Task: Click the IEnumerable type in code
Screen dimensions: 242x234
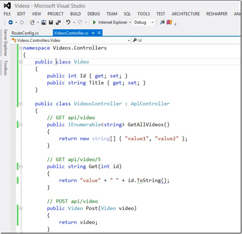Action: pos(85,125)
